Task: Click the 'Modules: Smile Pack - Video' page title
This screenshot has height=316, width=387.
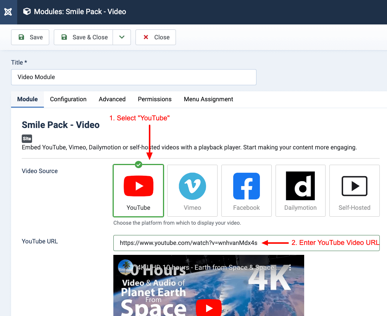Action: click(80, 11)
